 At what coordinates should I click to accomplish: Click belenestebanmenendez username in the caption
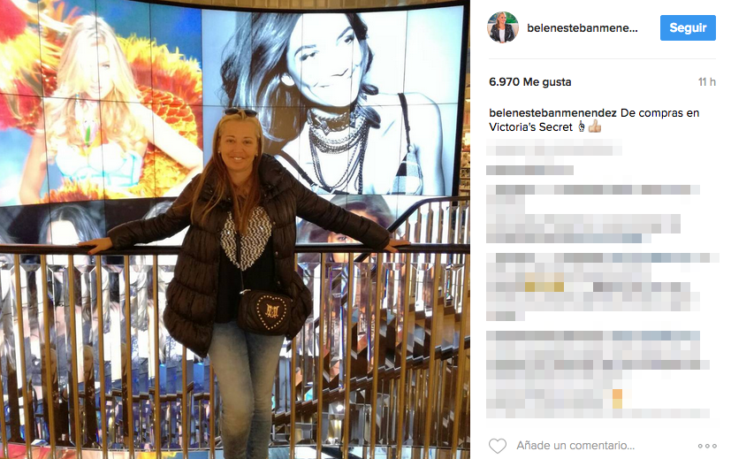tap(552, 113)
